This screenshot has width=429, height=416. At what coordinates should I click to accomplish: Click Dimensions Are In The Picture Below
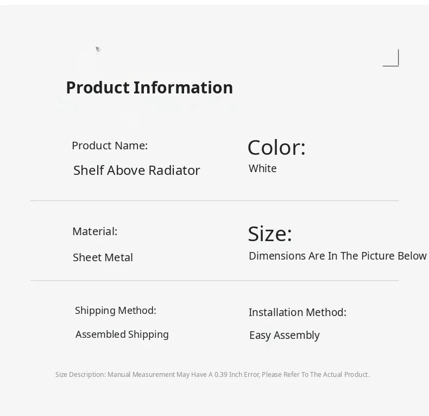[x=337, y=256]
